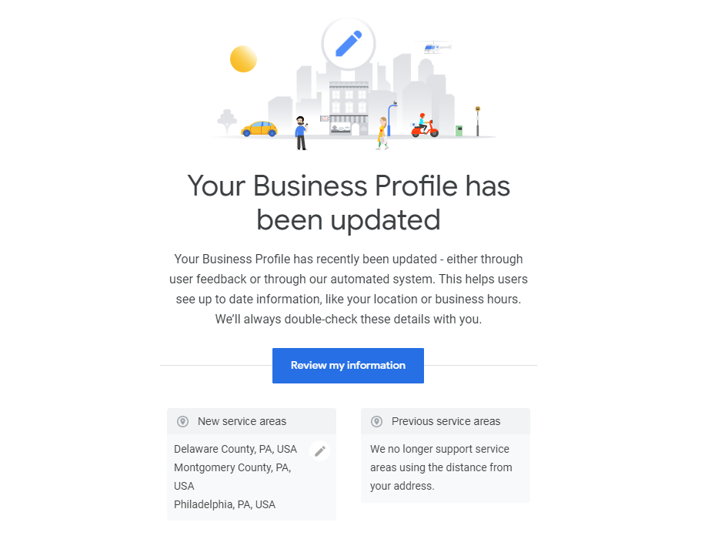Edit new service areas with pencil icon
This screenshot has height=559, width=728.
point(320,450)
